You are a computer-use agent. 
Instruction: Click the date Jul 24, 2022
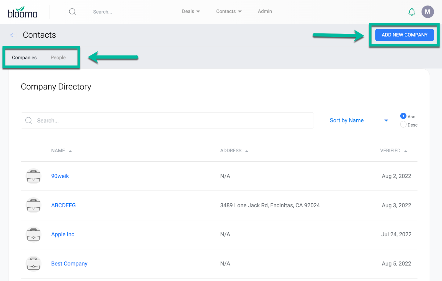396,234
